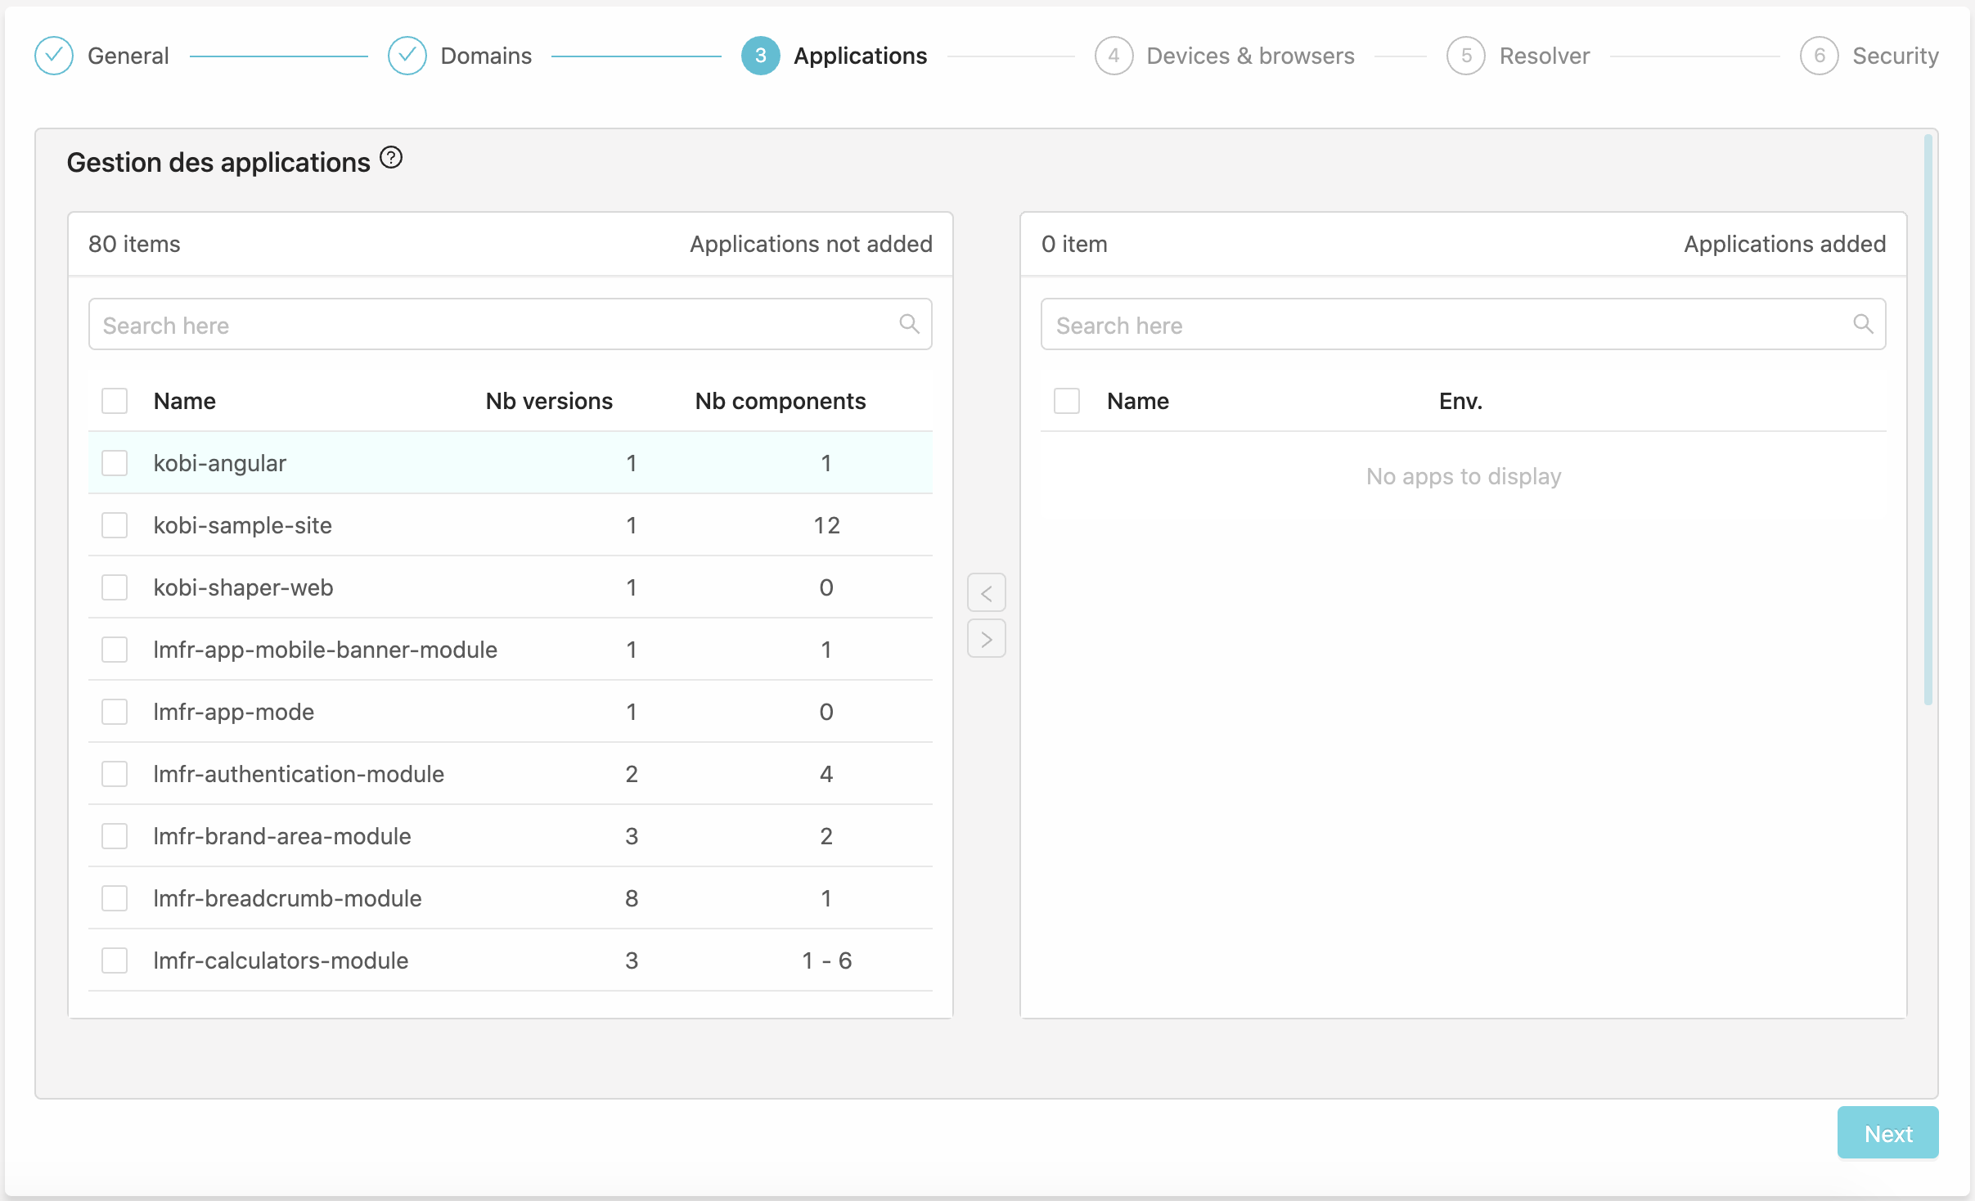This screenshot has width=1975, height=1201.
Task: Click the Name header in Applications not added
Action: 185,401
